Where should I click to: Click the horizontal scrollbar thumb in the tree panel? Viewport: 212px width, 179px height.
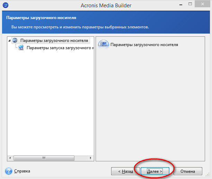[44, 158]
